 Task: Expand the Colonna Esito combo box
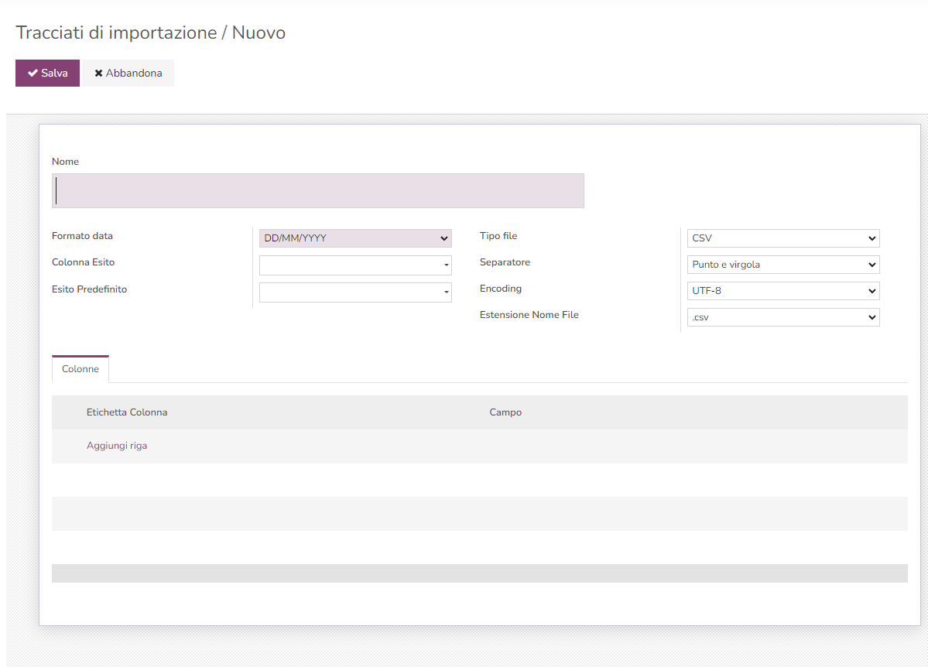[355, 265]
